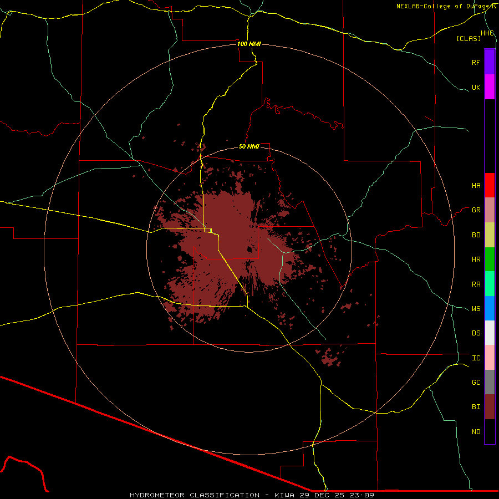Click the [CLAS] legend header

(x=469, y=38)
